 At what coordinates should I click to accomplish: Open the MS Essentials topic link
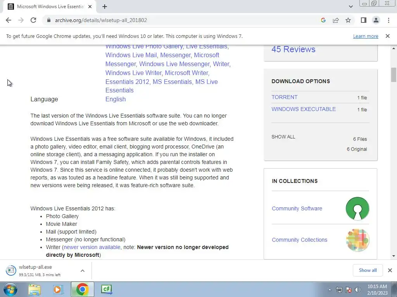click(172, 82)
